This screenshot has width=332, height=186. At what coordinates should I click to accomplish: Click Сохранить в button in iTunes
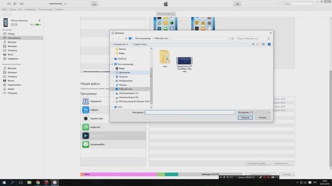[x=281, y=163]
